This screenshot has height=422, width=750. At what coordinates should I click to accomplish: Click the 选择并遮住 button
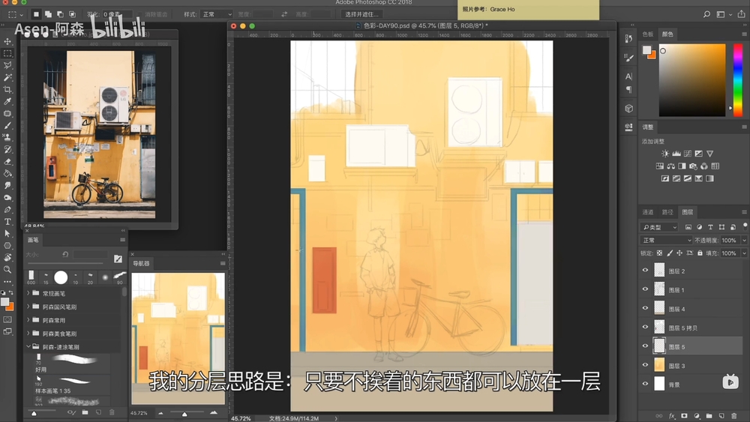(x=361, y=14)
